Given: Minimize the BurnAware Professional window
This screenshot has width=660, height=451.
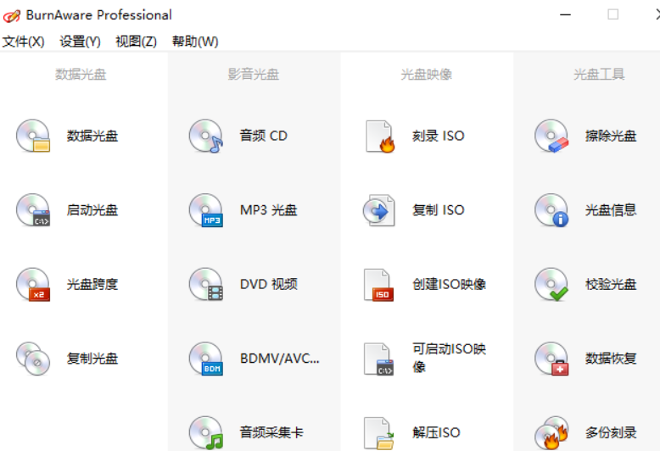Looking at the screenshot, I should click(x=565, y=14).
